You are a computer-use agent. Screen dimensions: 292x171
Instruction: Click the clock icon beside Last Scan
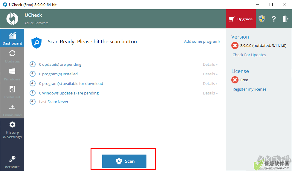tap(33, 102)
